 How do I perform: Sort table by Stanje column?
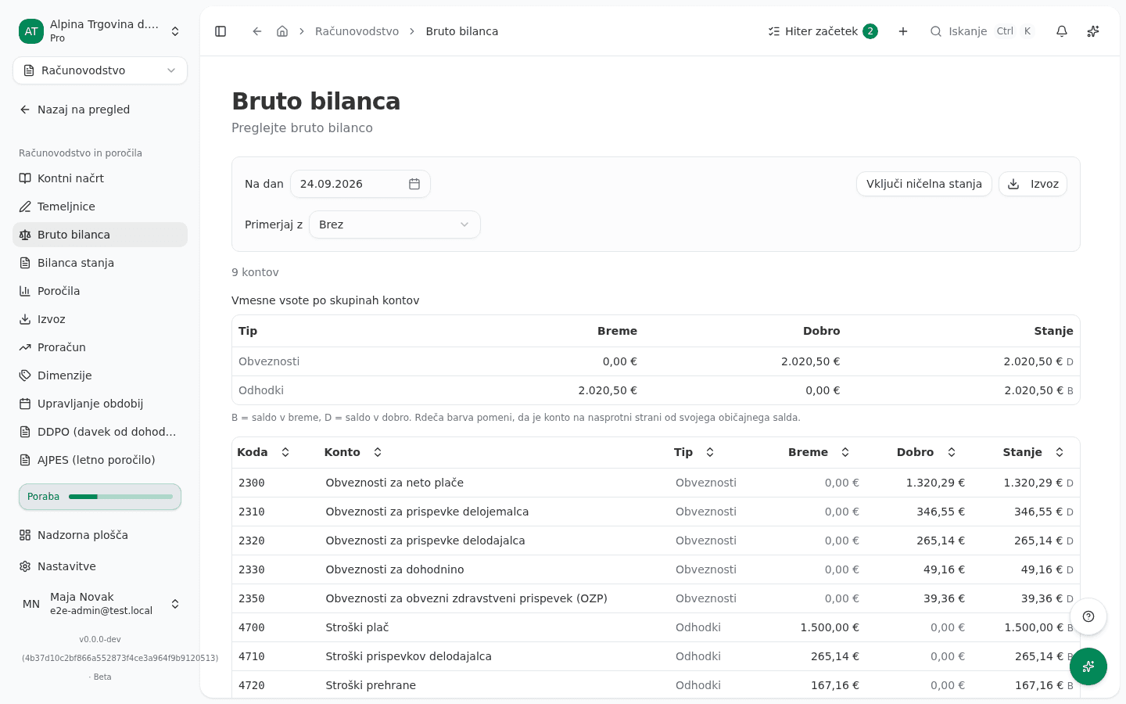point(1033,452)
